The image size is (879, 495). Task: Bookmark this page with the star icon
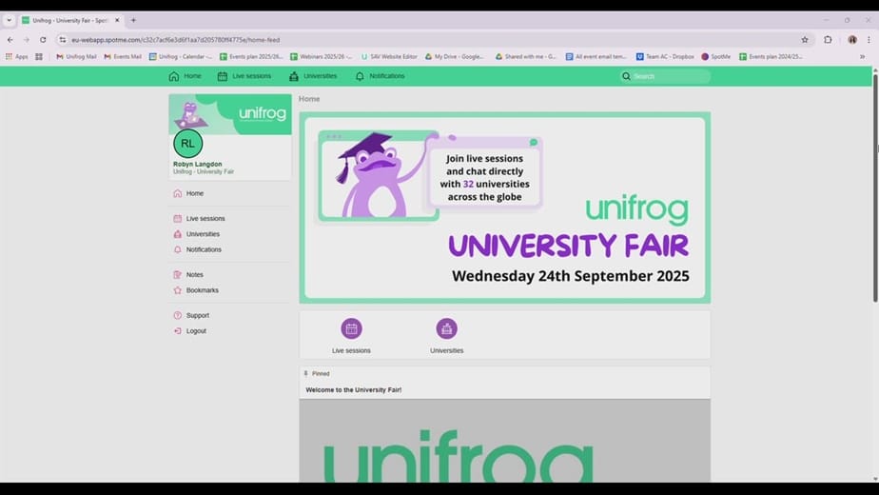point(805,40)
